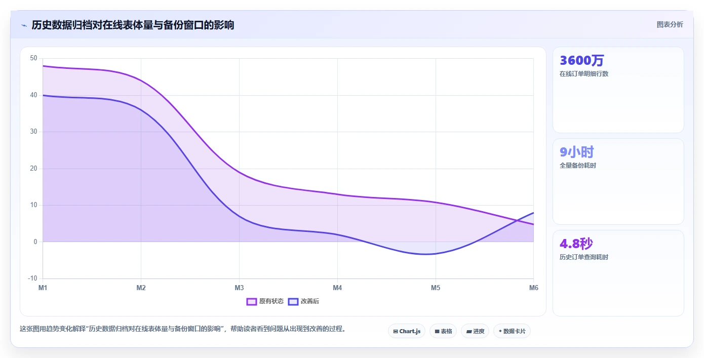
Task: Click the 20 y-axis value
Action: pos(33,169)
